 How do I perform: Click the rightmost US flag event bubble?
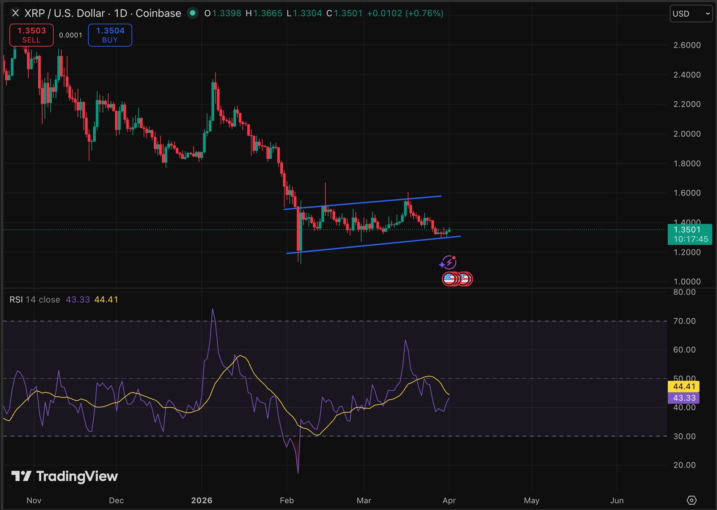click(465, 278)
